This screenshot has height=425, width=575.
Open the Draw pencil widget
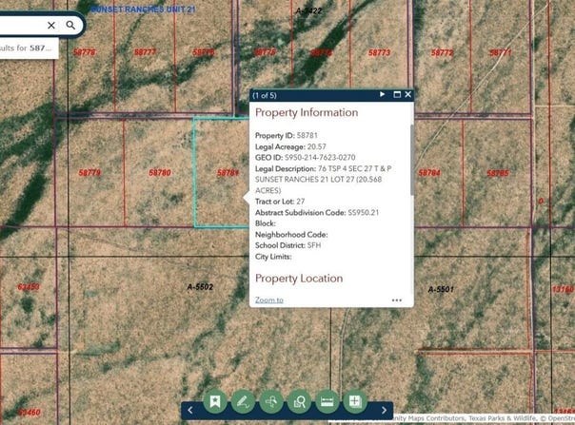tap(243, 401)
